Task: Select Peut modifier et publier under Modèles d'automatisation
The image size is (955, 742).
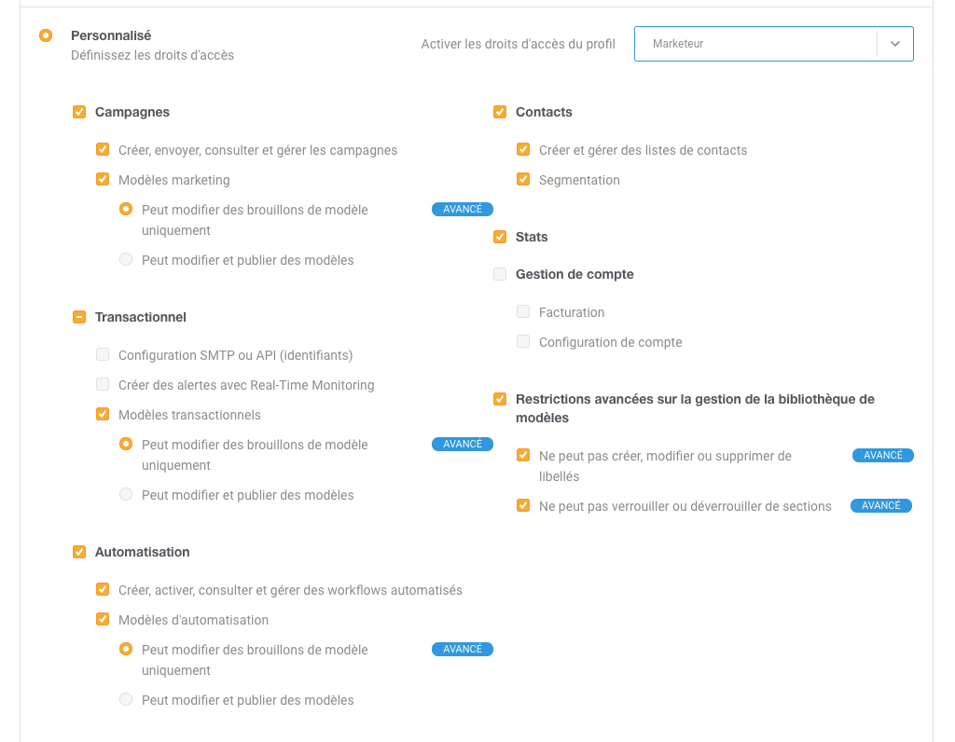Action: (126, 699)
